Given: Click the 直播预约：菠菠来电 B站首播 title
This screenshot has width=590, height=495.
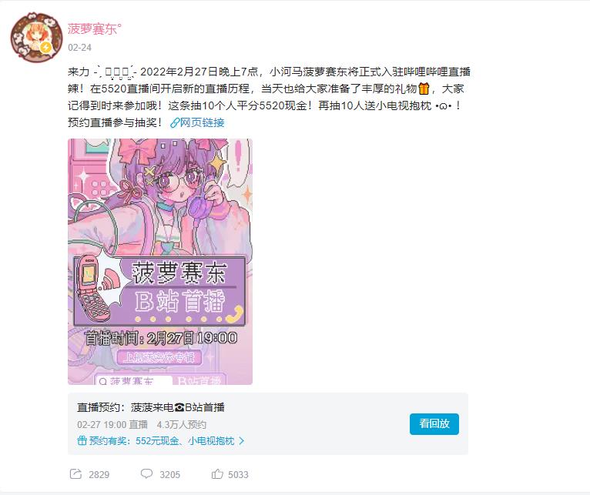Looking at the screenshot, I should 151,407.
